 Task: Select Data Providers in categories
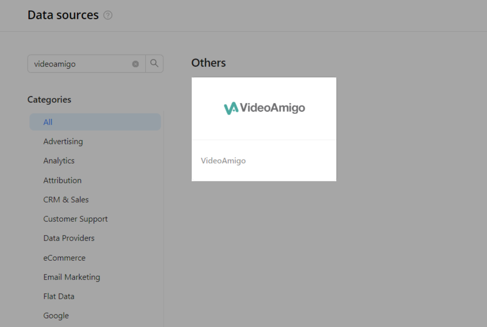click(69, 238)
